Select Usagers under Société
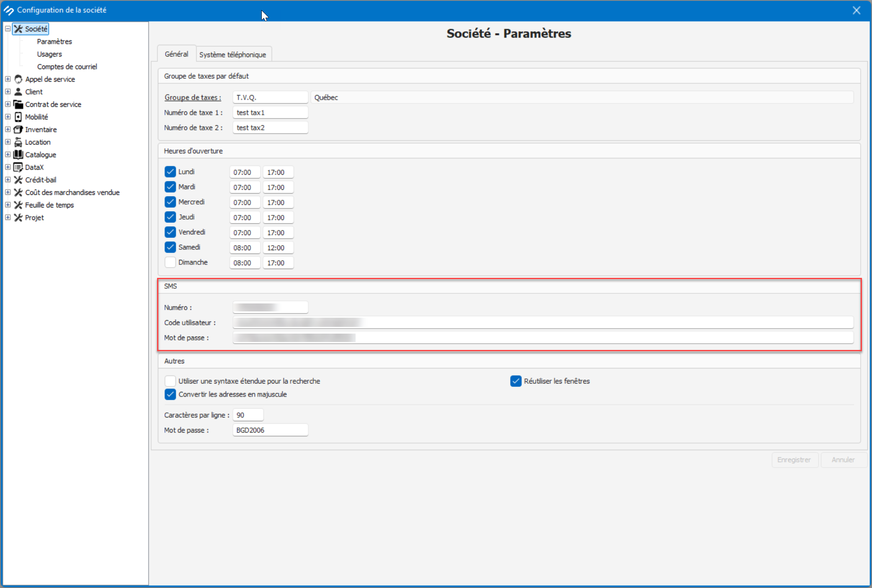Screen dimensions: 872x588 49,54
